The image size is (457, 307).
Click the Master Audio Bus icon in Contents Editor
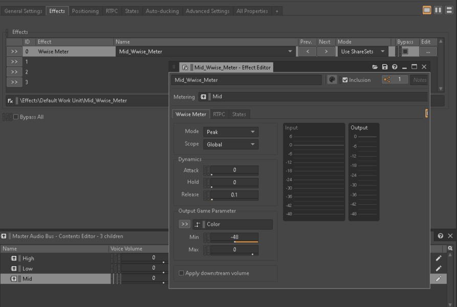click(4, 236)
